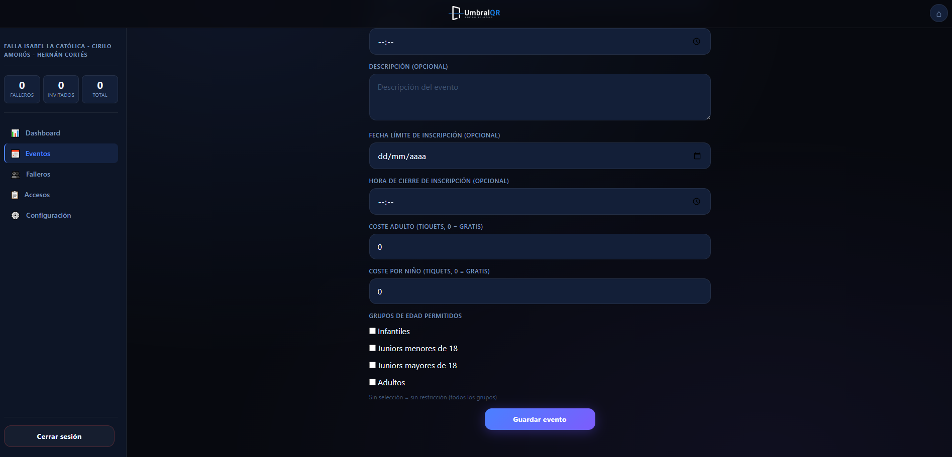This screenshot has height=457, width=952.
Task: Click the Fecha límite de inscripción label
Action: (435, 135)
